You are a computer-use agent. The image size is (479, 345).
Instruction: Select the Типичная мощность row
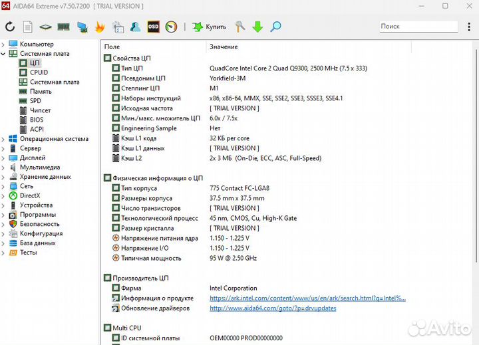[184, 259]
